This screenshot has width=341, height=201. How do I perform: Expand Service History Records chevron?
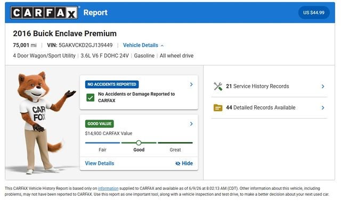pyautogui.click(x=323, y=86)
